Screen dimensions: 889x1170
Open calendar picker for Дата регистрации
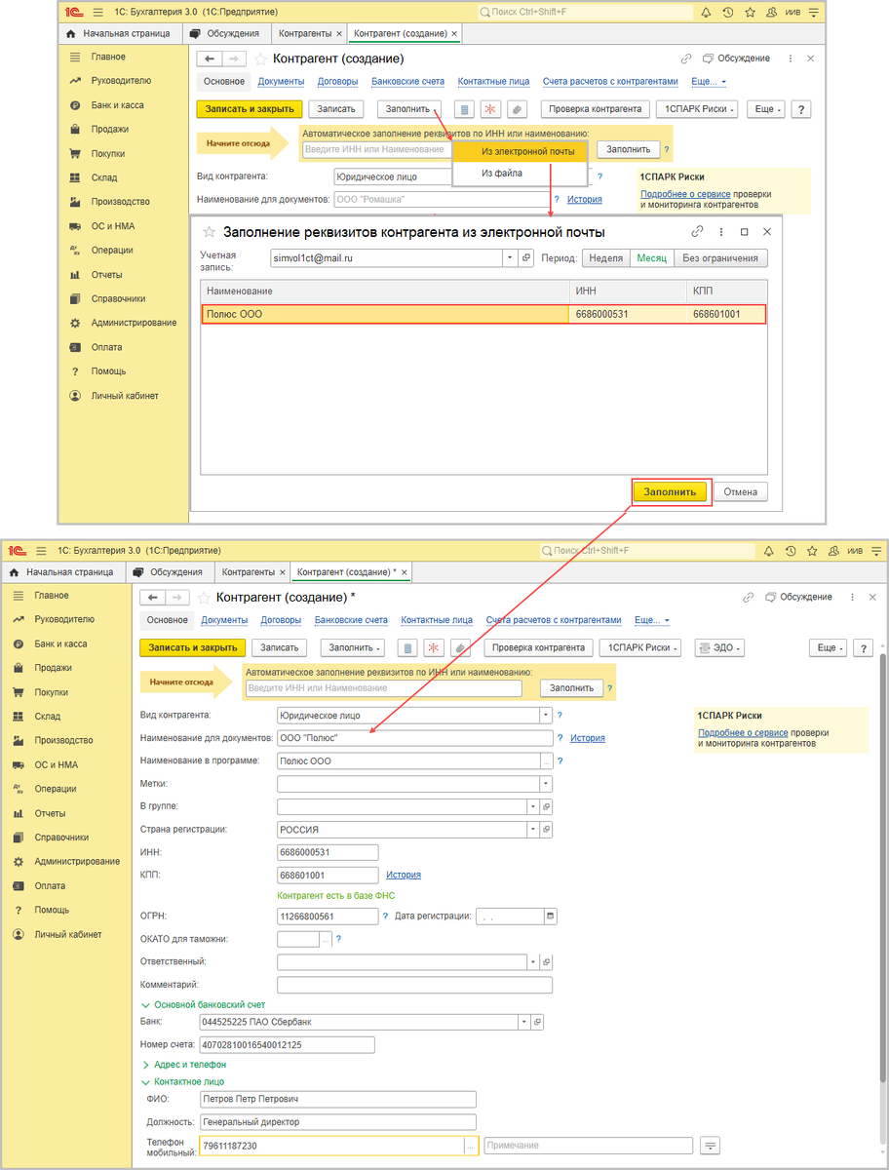(x=550, y=916)
